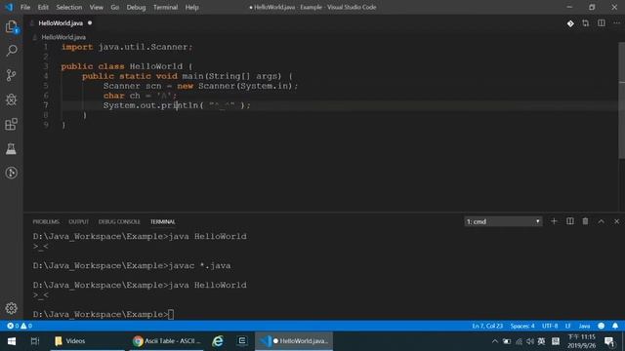Open the File menu

(25, 7)
